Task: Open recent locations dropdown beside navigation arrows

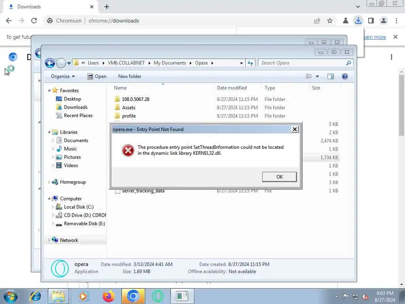Action: 69,63
